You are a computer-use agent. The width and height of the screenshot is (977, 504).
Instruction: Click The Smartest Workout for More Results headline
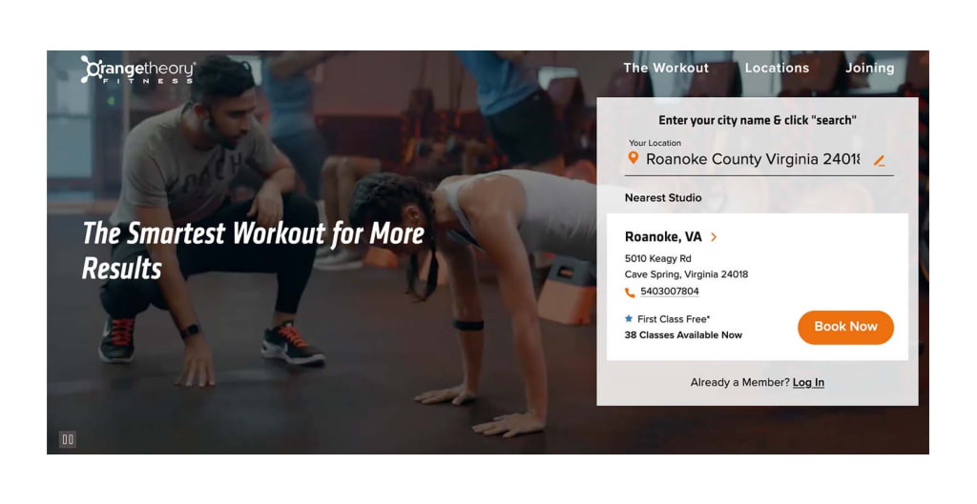point(252,251)
